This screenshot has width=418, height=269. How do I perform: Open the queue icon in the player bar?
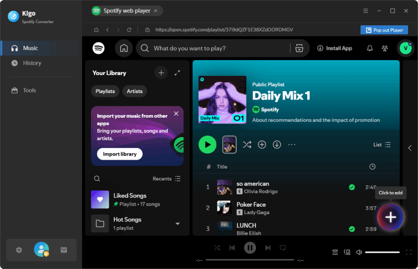[x=335, y=252]
